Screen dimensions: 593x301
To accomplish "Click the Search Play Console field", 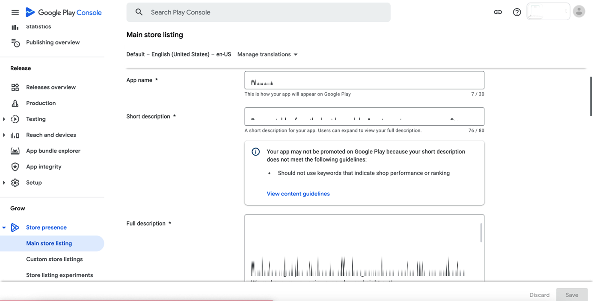I will 265,12.
